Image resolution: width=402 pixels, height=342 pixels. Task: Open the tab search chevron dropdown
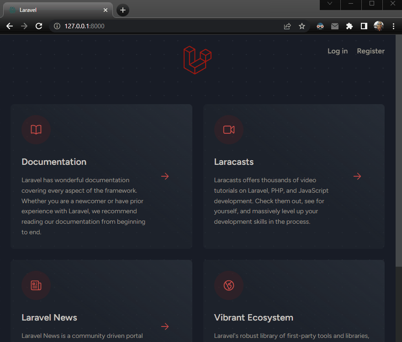click(x=330, y=4)
